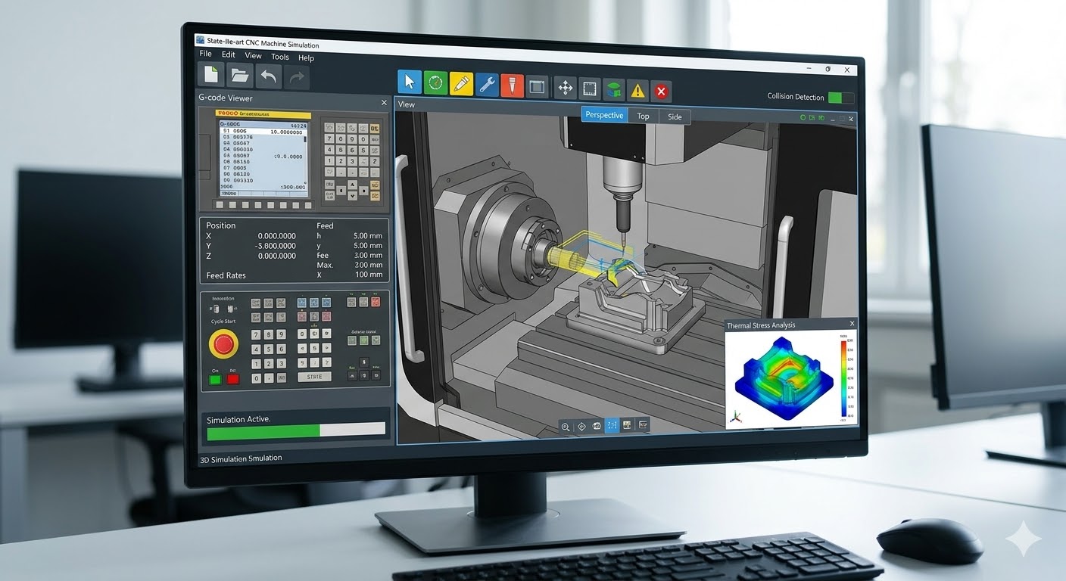Activate the four-arrow move tool
The width and height of the screenshot is (1066, 581).
point(565,88)
